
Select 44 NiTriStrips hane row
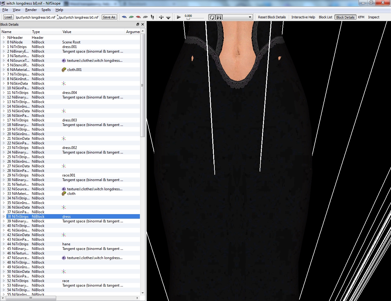[x=70, y=244]
